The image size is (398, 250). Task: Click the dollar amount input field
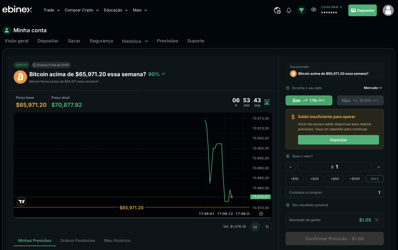pos(335,167)
